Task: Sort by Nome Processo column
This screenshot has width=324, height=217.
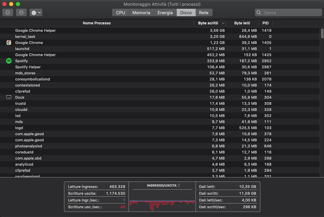Action: [x=97, y=23]
